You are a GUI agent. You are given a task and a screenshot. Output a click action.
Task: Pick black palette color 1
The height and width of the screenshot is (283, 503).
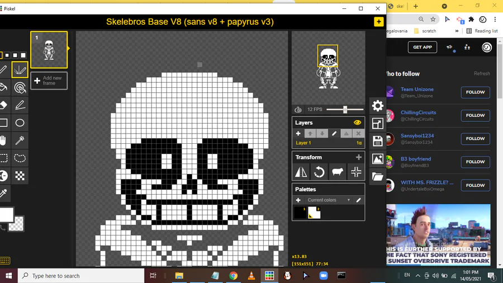point(300,213)
